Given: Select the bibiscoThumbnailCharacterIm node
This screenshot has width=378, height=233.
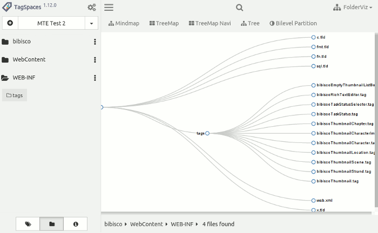Looking at the screenshot, I should (x=343, y=133).
